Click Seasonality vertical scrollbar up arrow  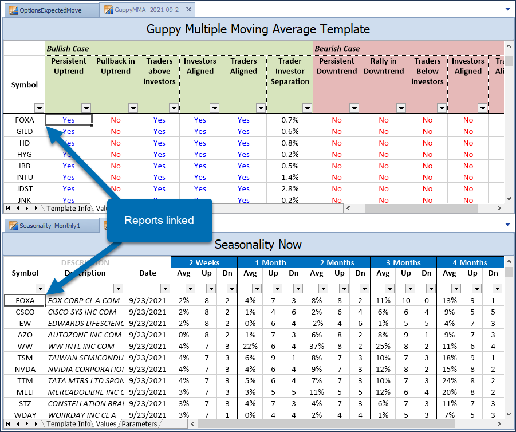(509, 261)
